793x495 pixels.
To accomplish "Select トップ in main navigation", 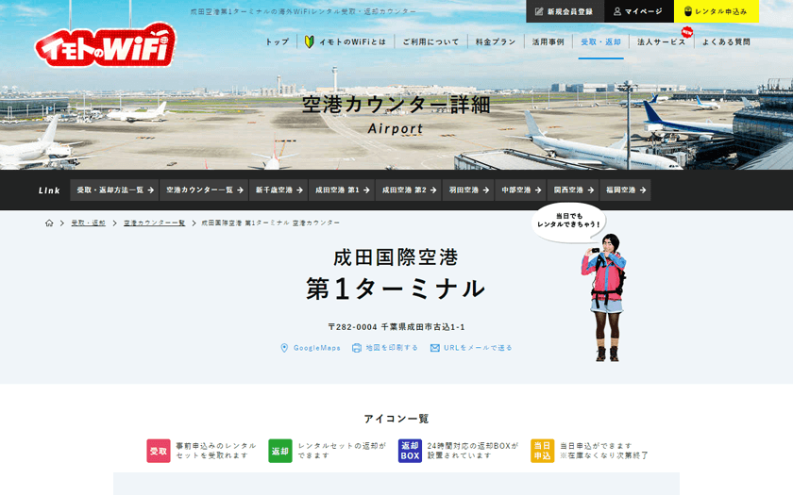I will (x=278, y=41).
